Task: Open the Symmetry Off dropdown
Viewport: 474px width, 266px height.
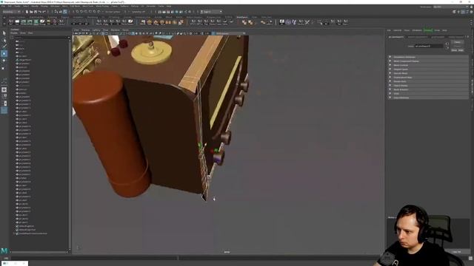Action: pos(138,12)
